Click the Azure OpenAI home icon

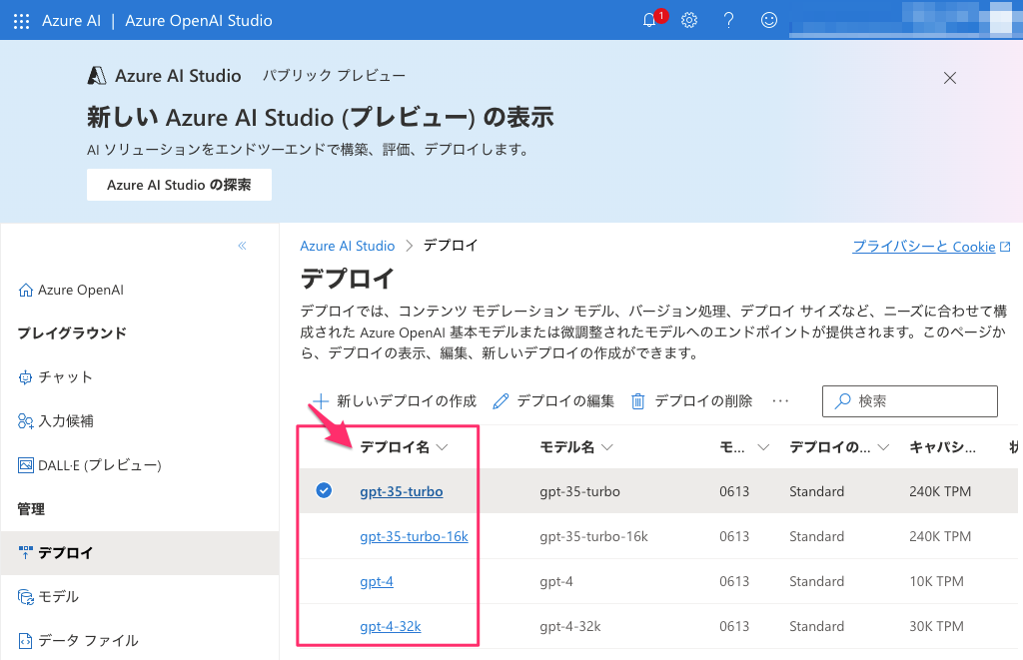coord(25,291)
